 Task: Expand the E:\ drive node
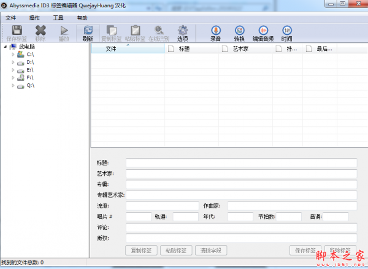tap(13, 70)
